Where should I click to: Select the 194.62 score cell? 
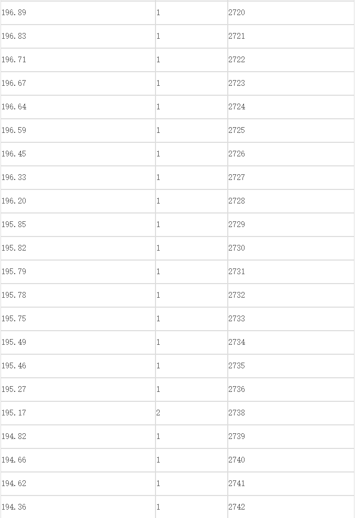pos(78,483)
